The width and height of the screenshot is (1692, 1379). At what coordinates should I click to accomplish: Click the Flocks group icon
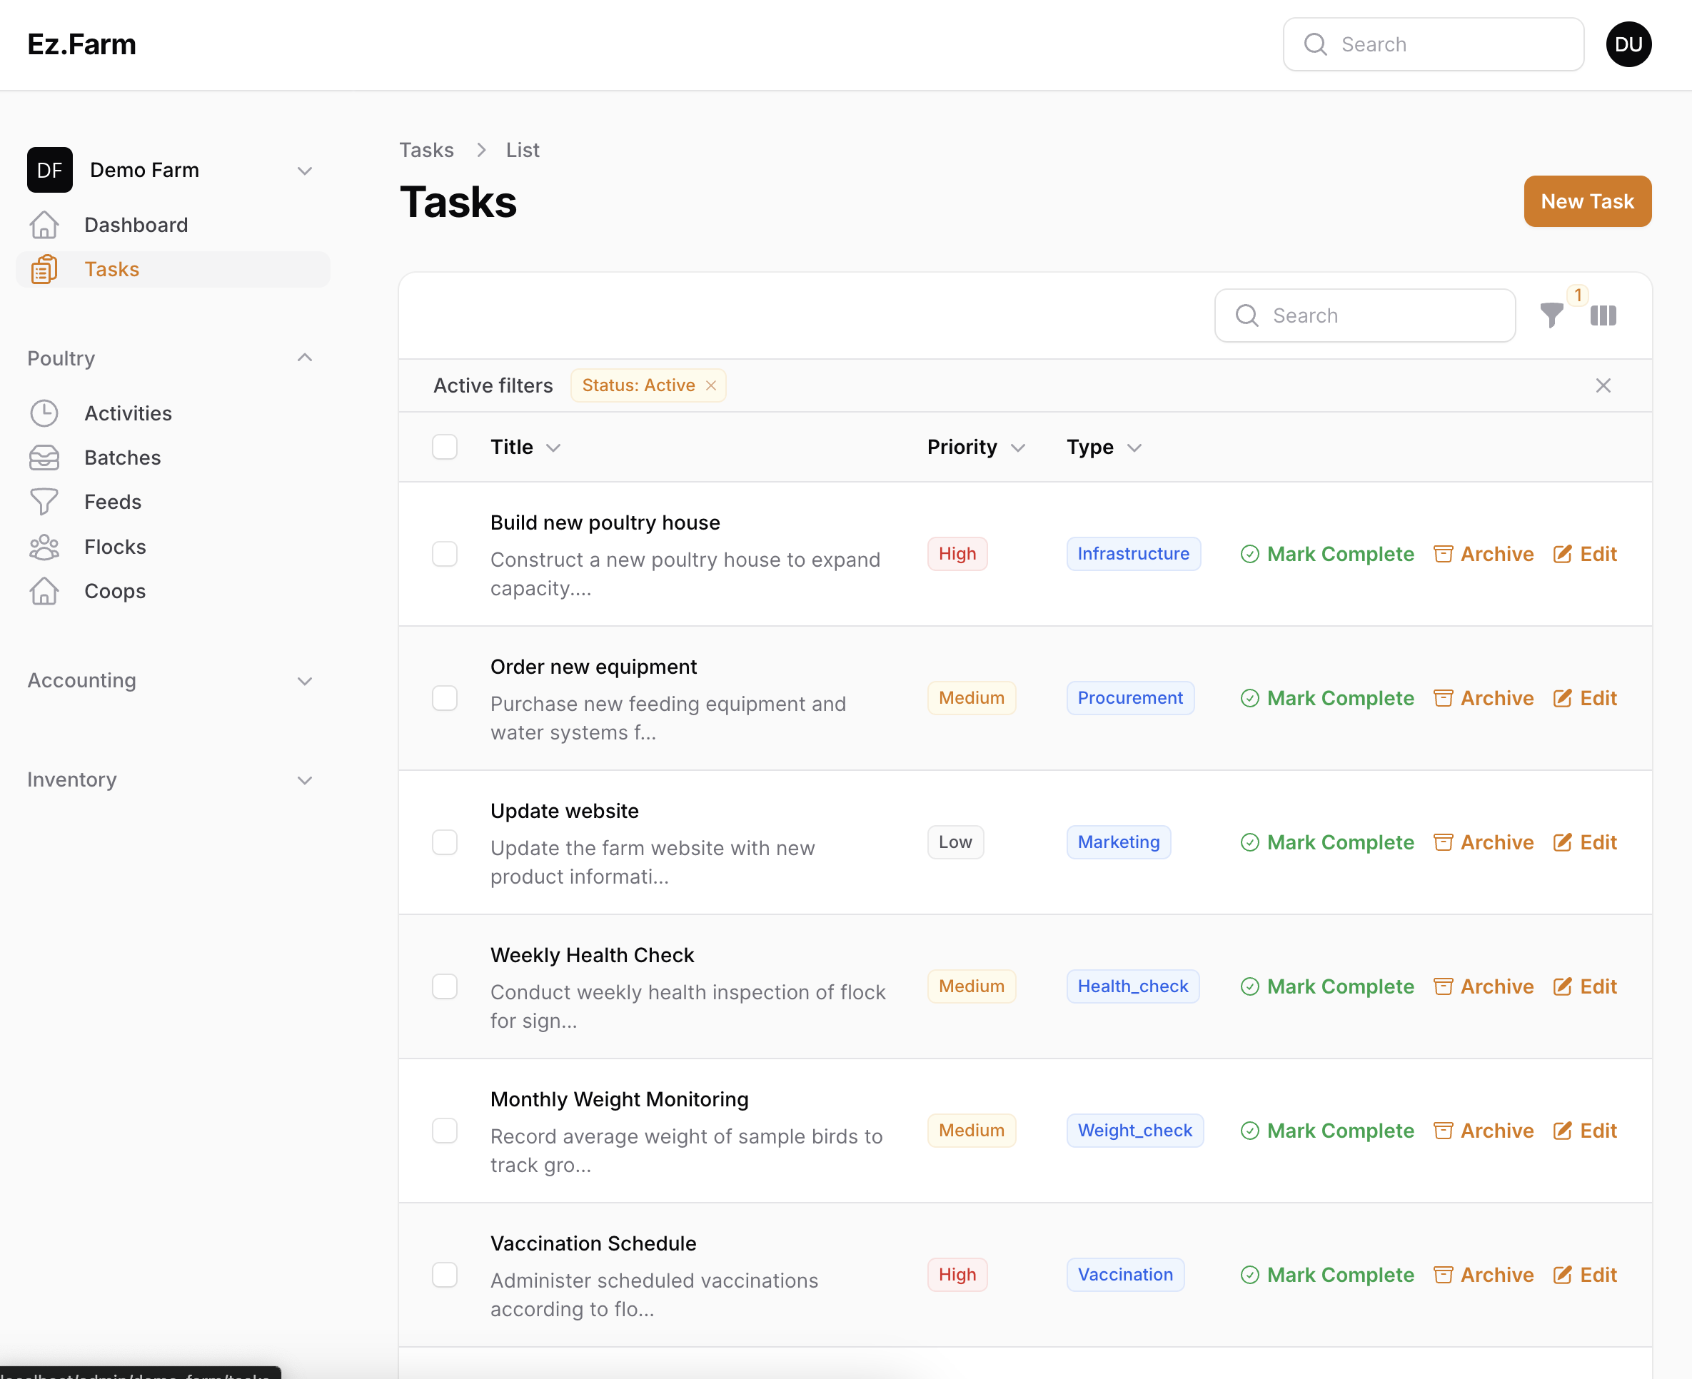pyautogui.click(x=44, y=547)
